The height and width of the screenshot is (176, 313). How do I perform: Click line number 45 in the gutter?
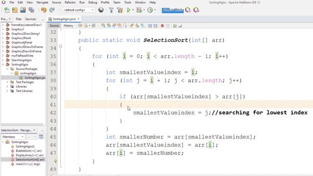(53, 137)
